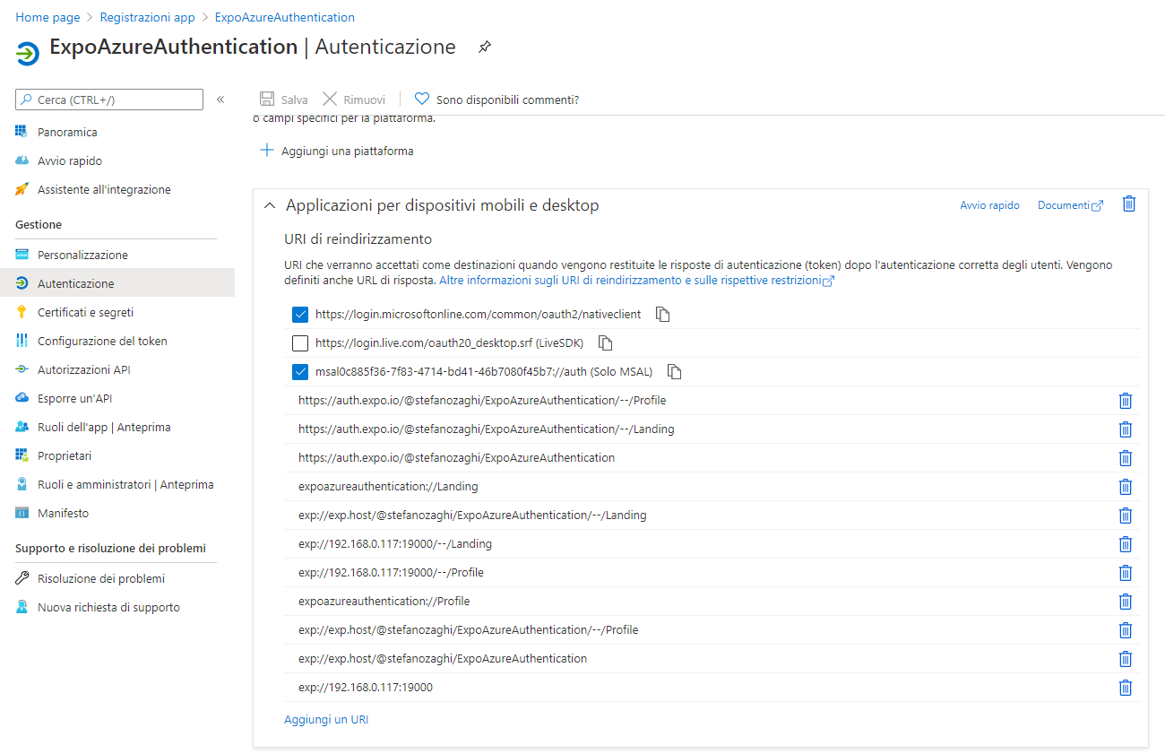Open Manifesto from the sidebar icon

(x=21, y=512)
